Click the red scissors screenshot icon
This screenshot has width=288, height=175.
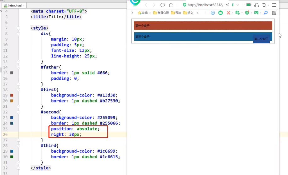click(x=228, y=13)
